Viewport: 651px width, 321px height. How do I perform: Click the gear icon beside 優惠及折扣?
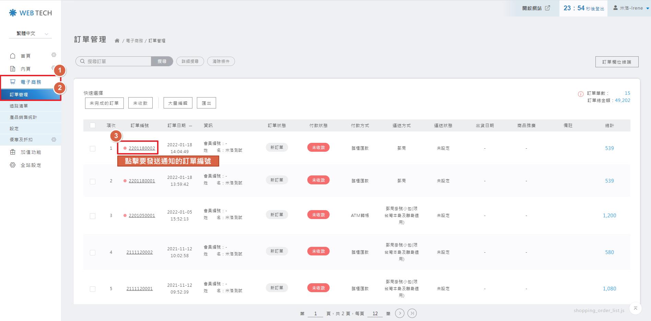(54, 140)
